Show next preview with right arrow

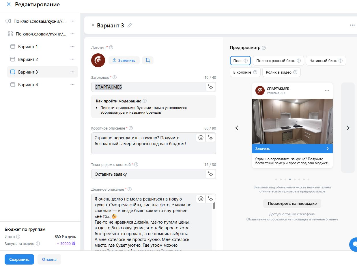pos(348,128)
